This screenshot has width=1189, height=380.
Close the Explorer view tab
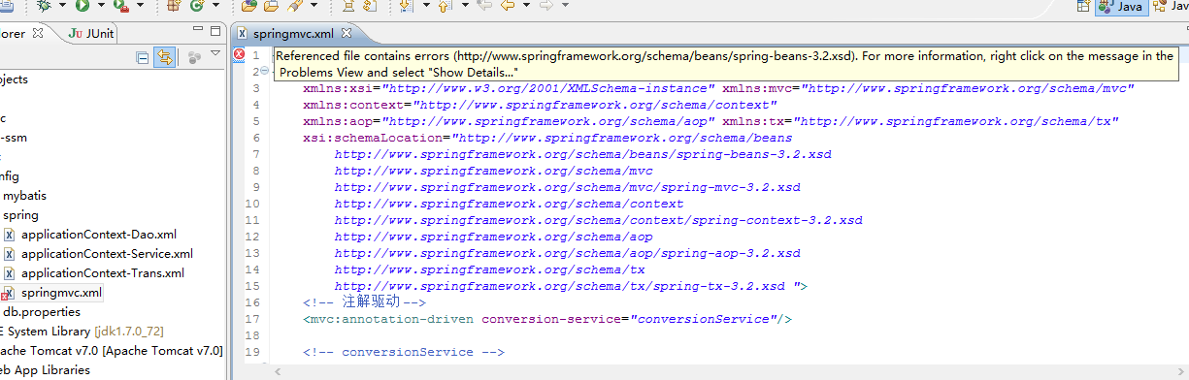click(x=39, y=33)
